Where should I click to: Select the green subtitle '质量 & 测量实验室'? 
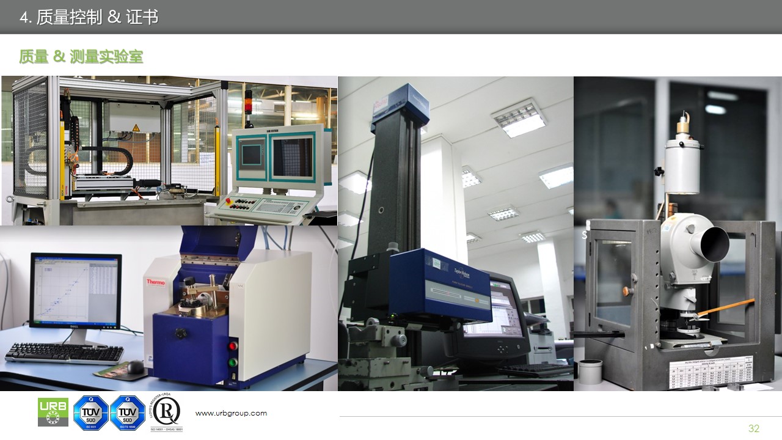click(81, 57)
